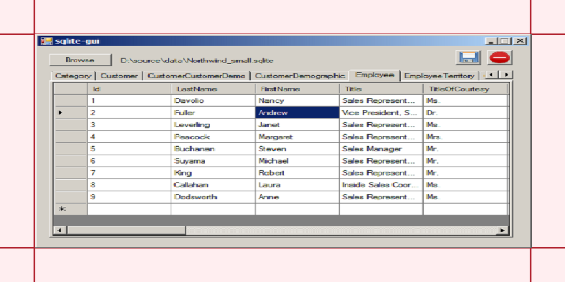The height and width of the screenshot is (282, 565).
Task: Click the Browse button
Action: coord(80,60)
